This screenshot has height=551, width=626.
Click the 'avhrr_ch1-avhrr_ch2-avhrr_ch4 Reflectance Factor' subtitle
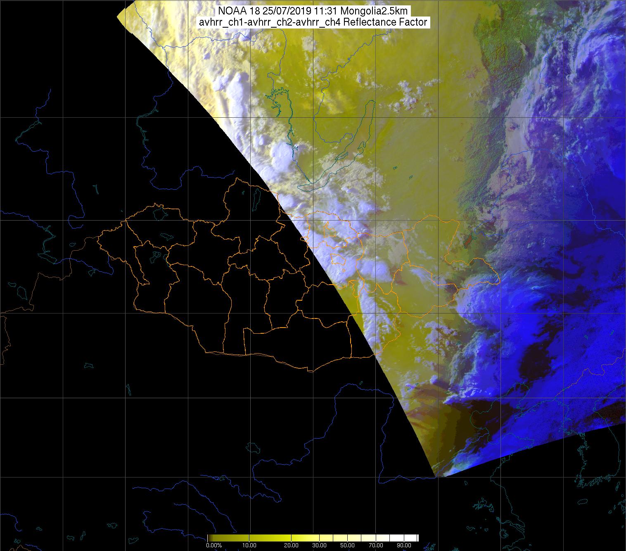pos(314,22)
